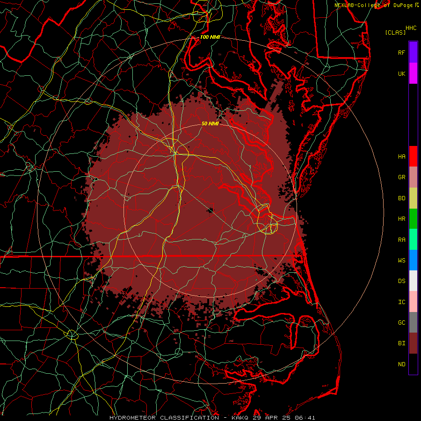Click the RA legend label

(x=401, y=240)
